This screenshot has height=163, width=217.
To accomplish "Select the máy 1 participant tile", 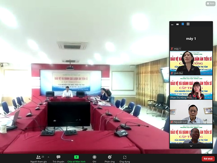I will 191,38.
